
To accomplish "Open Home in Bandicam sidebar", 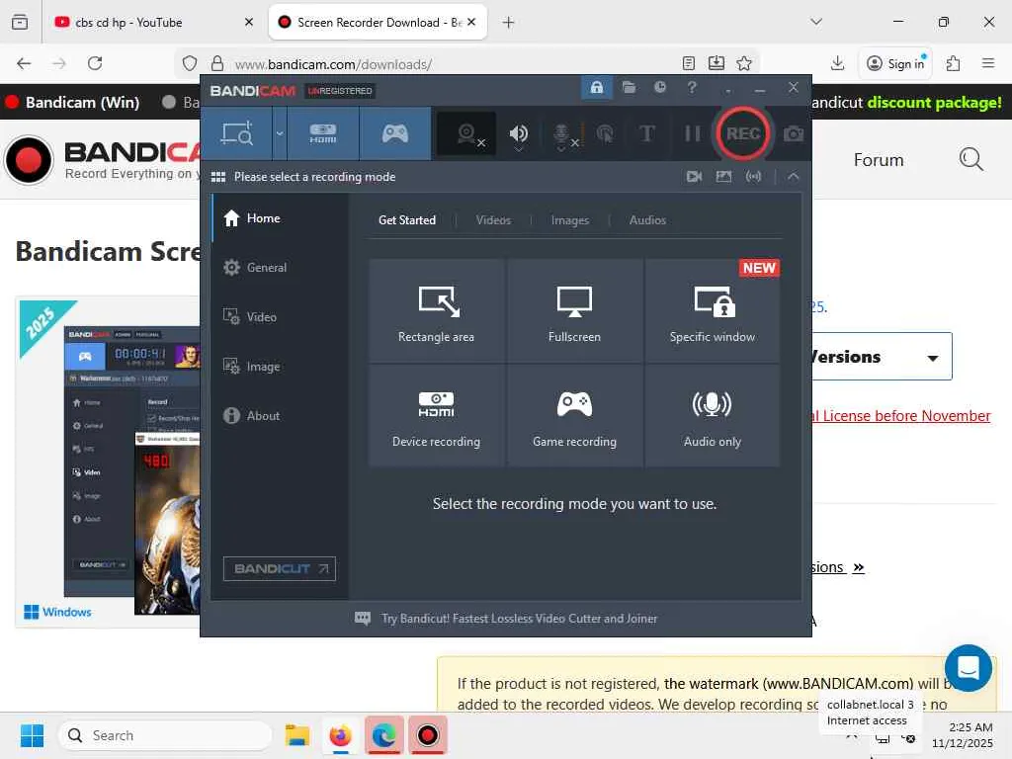I will pyautogui.click(x=280, y=218).
